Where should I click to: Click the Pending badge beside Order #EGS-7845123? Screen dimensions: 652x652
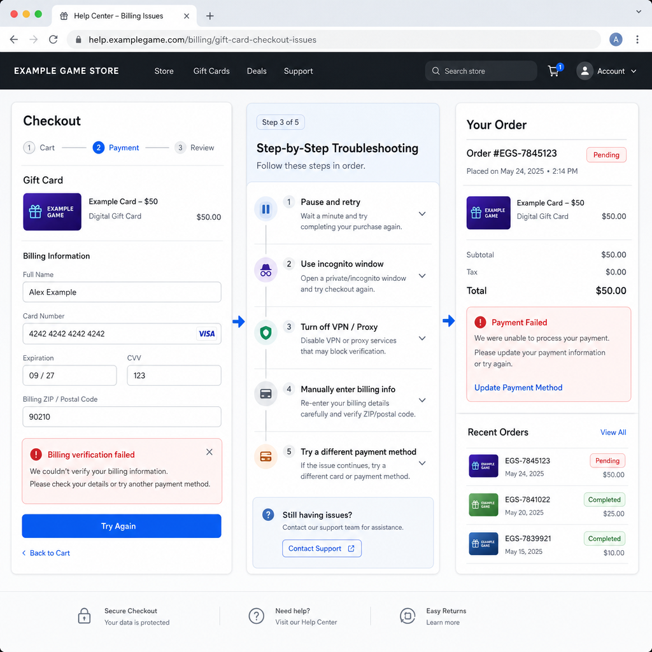tap(606, 155)
